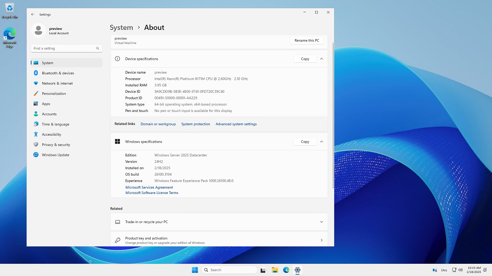Open Task View from the taskbar
Image resolution: width=492 pixels, height=276 pixels.
[263, 270]
